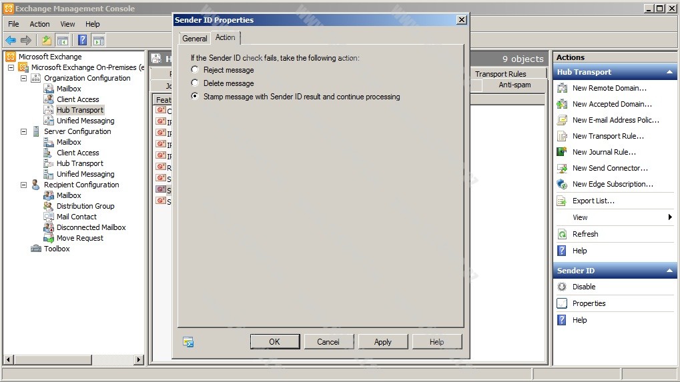Image resolution: width=680 pixels, height=382 pixels.
Task: Click tree pane scroll left arrow
Action: 8,359
